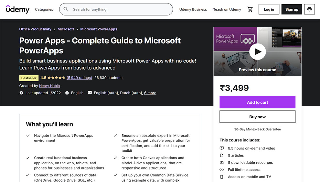Screen dimensions: 320x182
Task: Open Teach on Udemy link
Action: (227, 9)
